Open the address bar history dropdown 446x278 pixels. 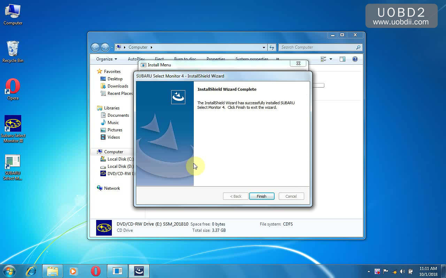pos(264,47)
